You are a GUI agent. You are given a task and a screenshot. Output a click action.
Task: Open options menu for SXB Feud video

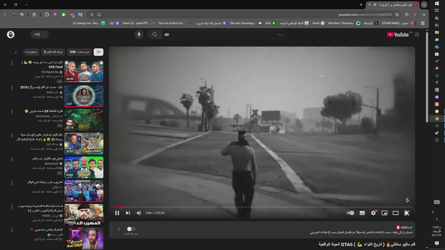tap(12, 63)
